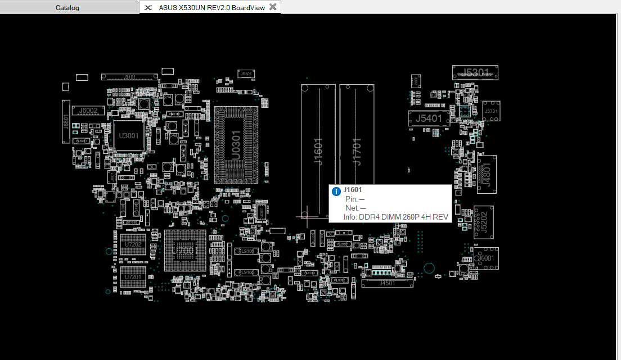Select the U0301 CPU chip on the board
This screenshot has width=621, height=360.
236,144
